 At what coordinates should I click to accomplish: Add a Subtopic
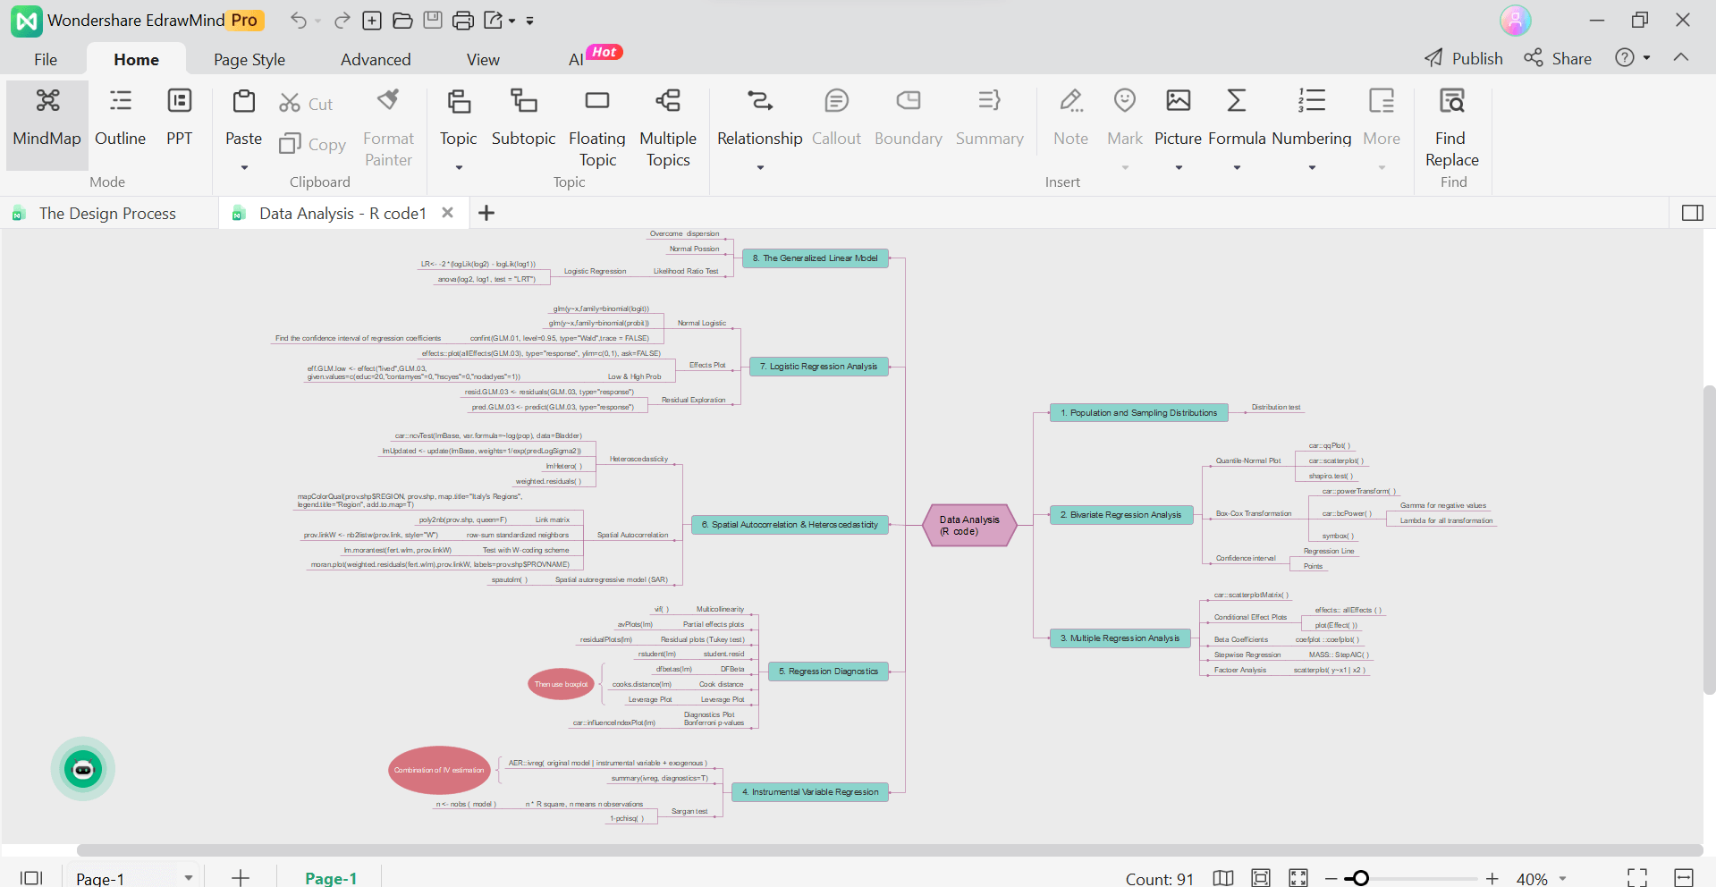(x=523, y=116)
